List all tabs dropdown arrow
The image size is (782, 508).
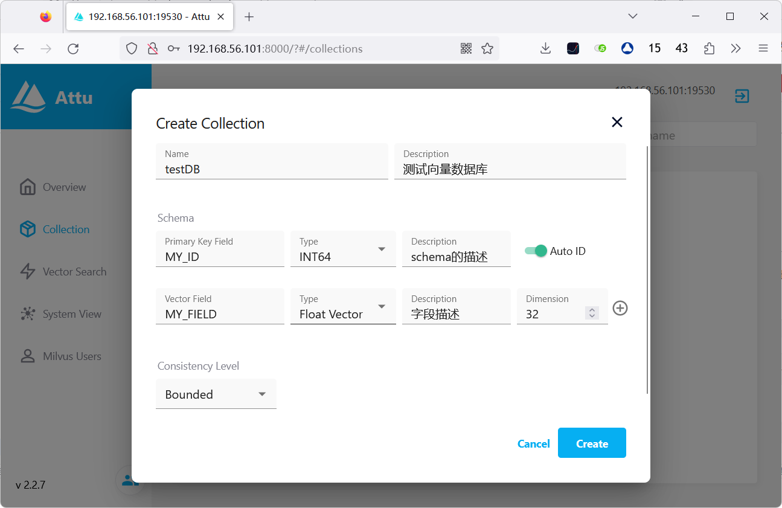(x=633, y=16)
